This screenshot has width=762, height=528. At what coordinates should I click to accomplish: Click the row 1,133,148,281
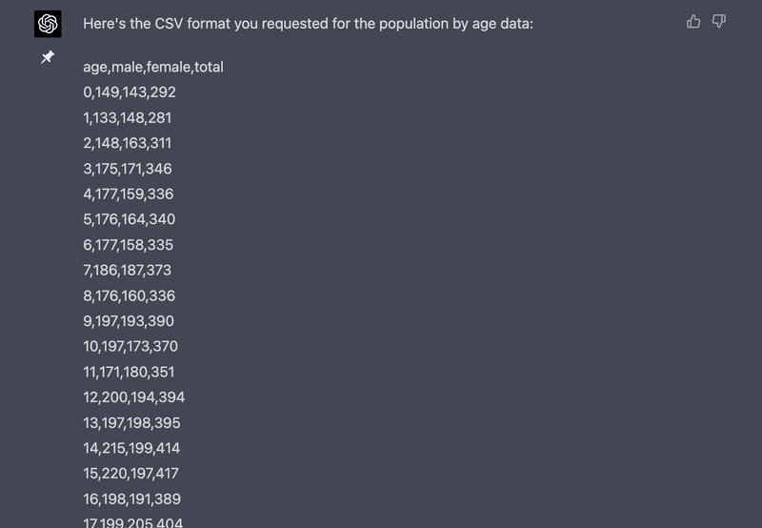(x=128, y=117)
